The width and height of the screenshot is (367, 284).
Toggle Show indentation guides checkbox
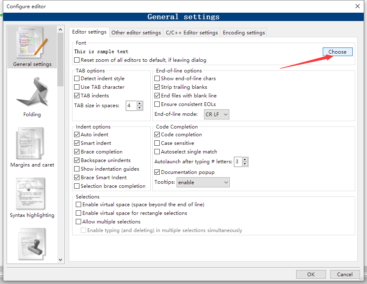(x=77, y=169)
